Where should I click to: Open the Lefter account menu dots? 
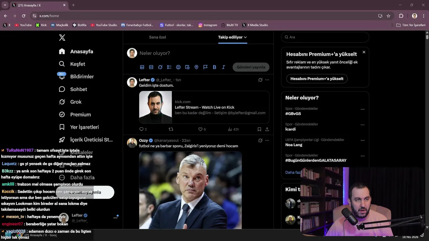click(115, 218)
